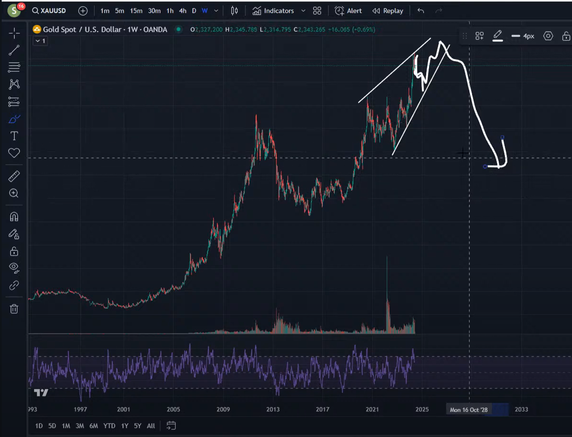Switch to 1m timeframe
The image size is (572, 437).
(x=105, y=11)
